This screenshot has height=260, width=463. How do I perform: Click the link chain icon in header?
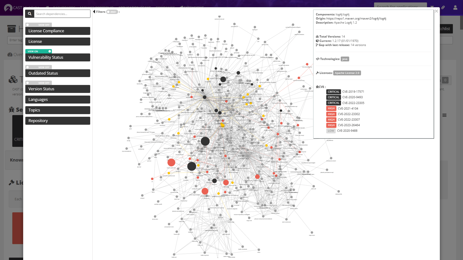coord(443,8)
